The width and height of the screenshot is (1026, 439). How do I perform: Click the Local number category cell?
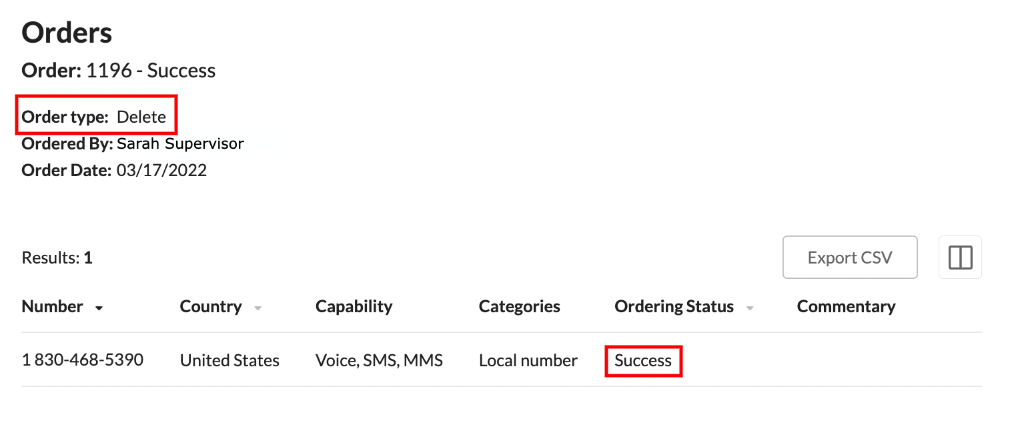pyautogui.click(x=528, y=361)
